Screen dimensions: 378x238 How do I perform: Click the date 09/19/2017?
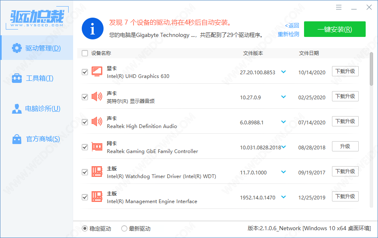coord(312,172)
